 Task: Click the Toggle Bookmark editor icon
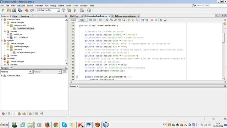[x=137, y=20]
